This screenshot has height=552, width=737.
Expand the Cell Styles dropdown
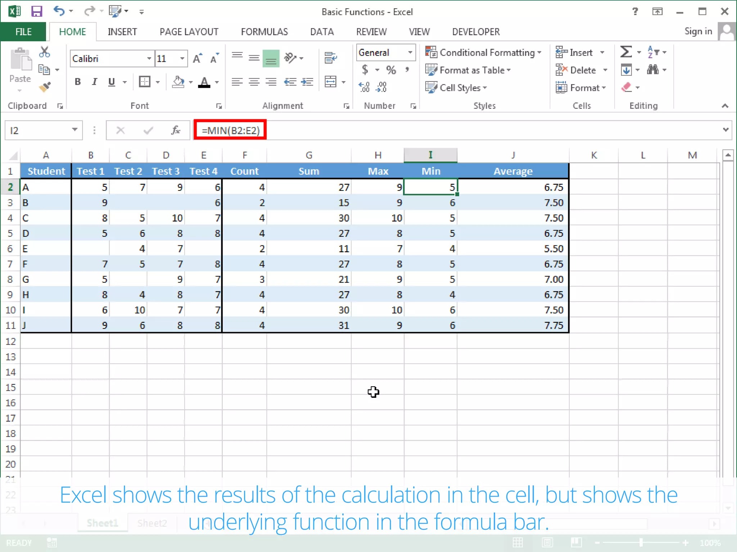[485, 88]
